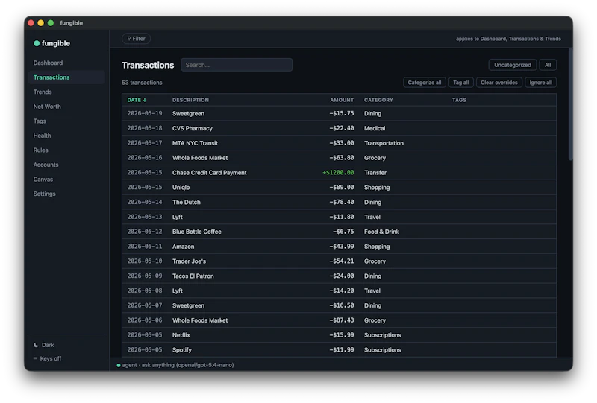The height and width of the screenshot is (403, 597).
Task: Click the 2026-05-13 Lyft row
Action: click(x=339, y=217)
